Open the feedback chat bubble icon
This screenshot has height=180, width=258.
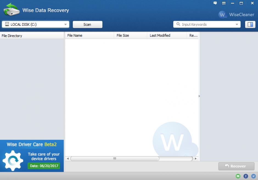pyautogui.click(x=215, y=3)
